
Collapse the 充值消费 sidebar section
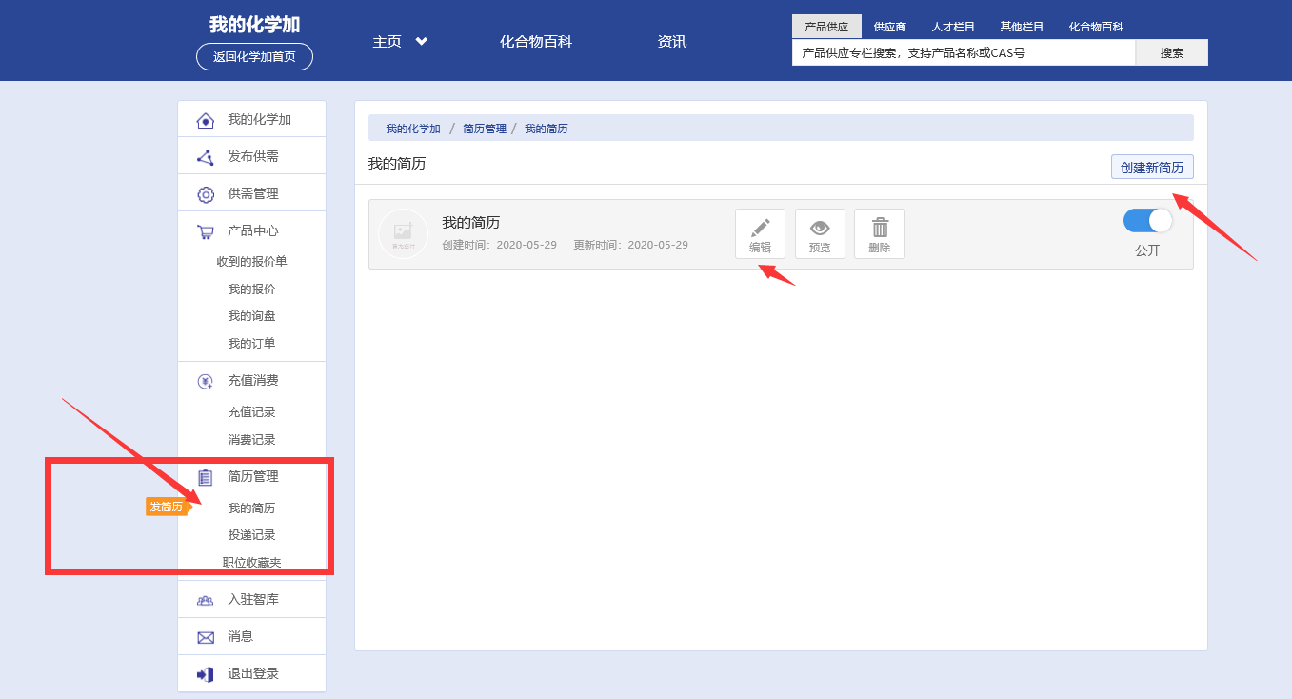[252, 381]
